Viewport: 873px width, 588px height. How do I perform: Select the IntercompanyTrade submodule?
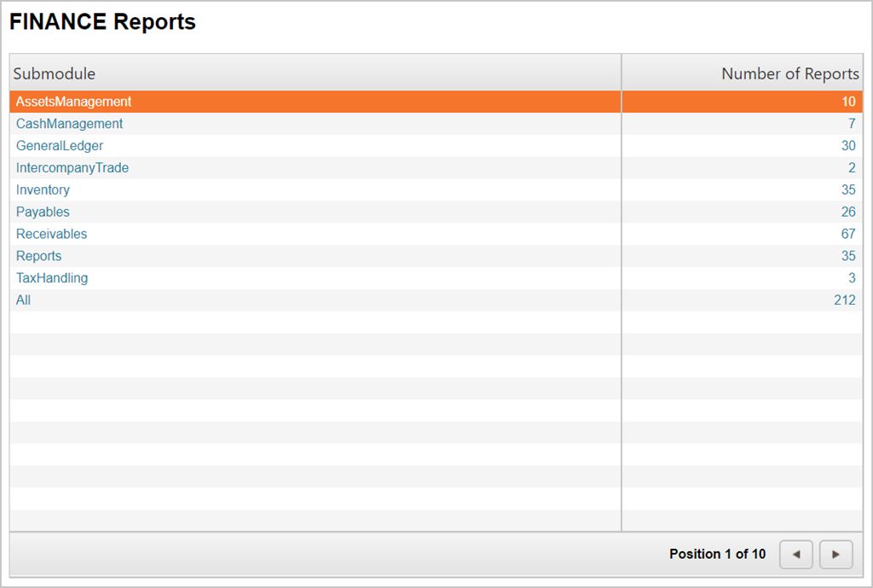[72, 168]
